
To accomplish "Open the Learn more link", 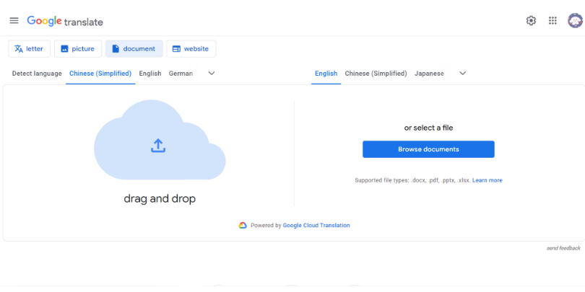I will tap(487, 180).
